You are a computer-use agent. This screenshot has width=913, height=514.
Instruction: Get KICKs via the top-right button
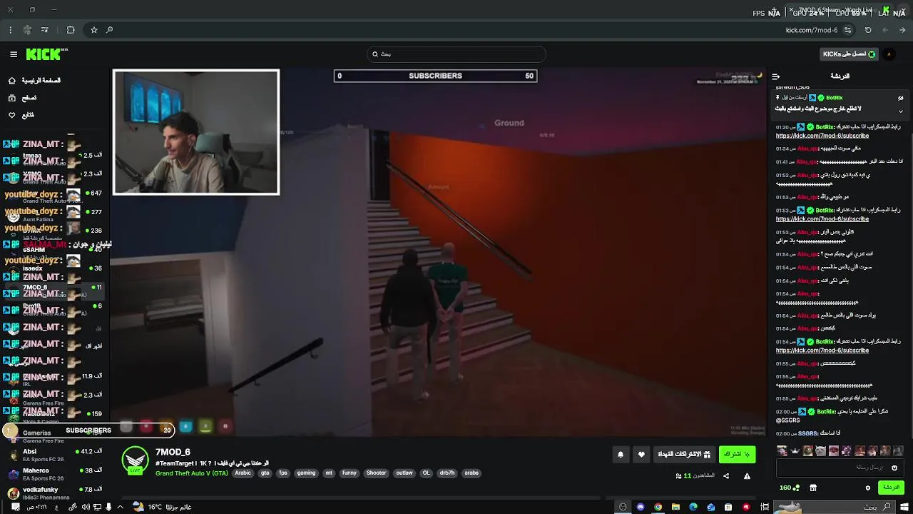[x=850, y=54]
